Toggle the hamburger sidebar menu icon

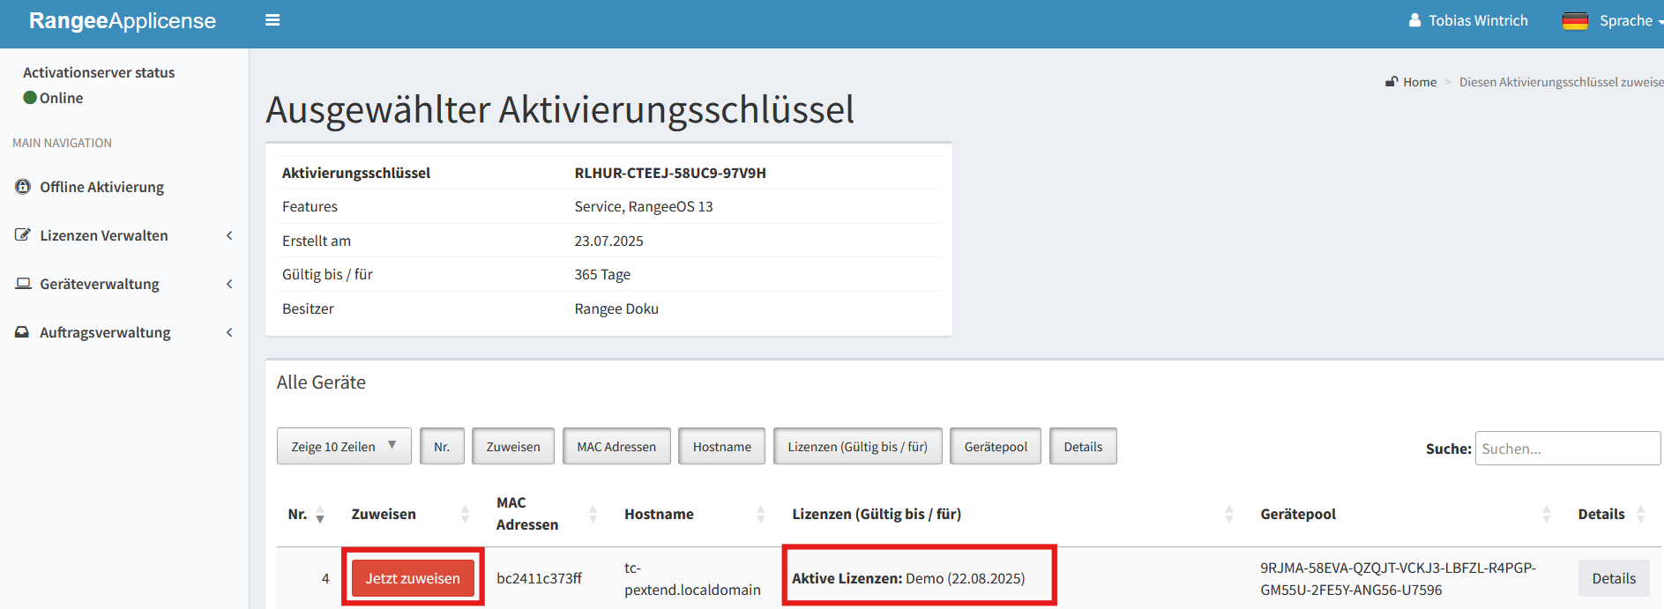pyautogui.click(x=272, y=20)
